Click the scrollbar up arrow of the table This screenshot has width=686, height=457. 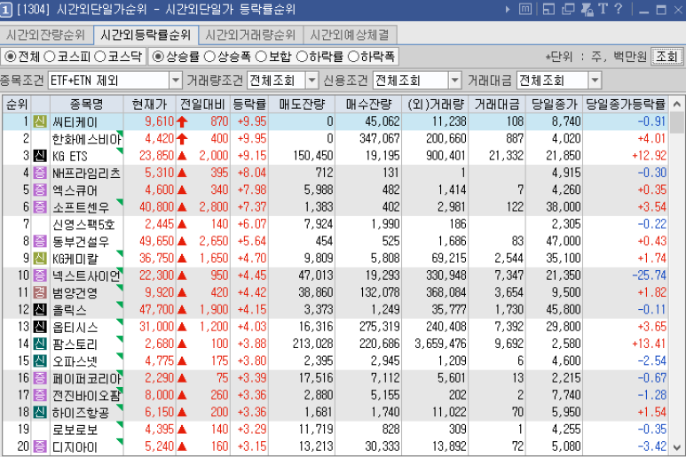pos(677,105)
